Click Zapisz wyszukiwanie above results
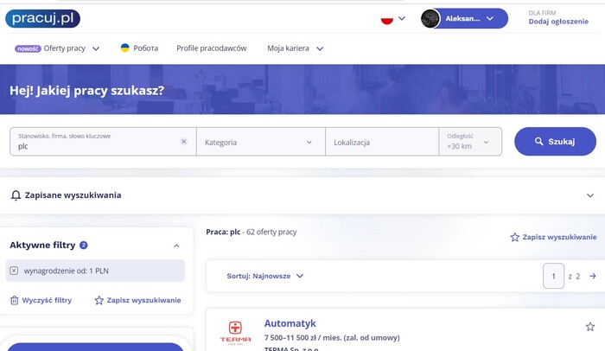This screenshot has width=605, height=351. click(x=553, y=237)
